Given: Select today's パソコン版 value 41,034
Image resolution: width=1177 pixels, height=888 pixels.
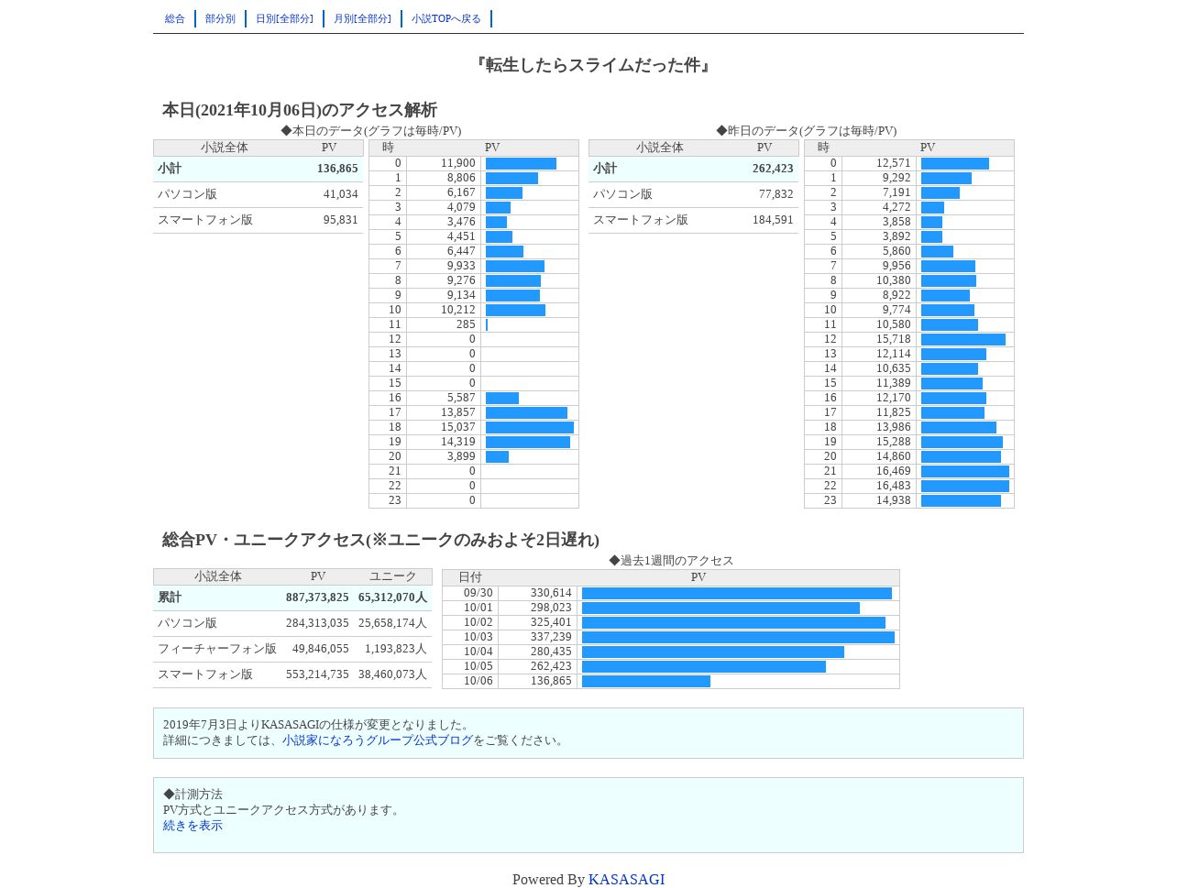Looking at the screenshot, I should click(x=340, y=194).
